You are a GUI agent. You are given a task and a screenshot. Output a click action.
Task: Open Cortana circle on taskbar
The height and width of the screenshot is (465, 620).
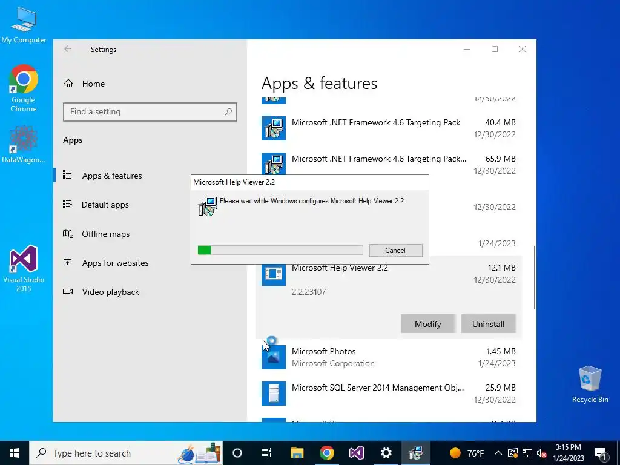(x=237, y=453)
